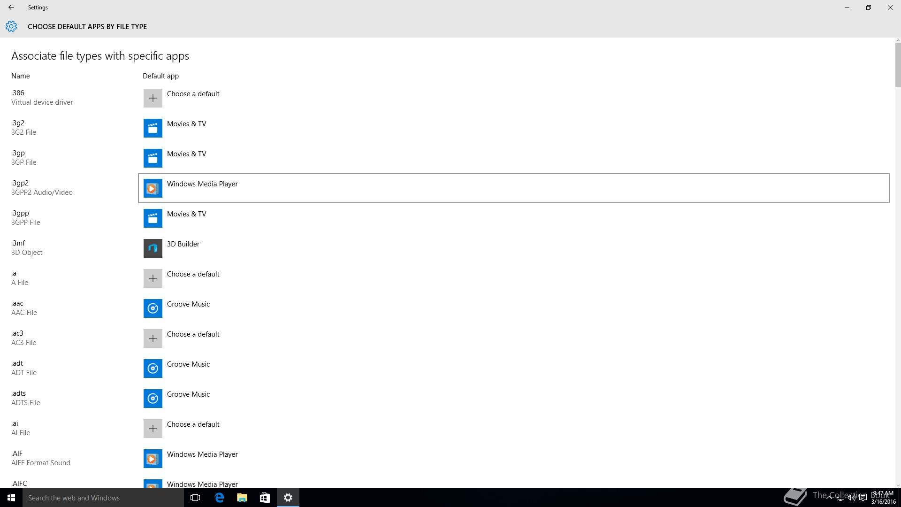The width and height of the screenshot is (901, 507).
Task: Click Movies & TV icon for .3gp
Action: pos(153,158)
